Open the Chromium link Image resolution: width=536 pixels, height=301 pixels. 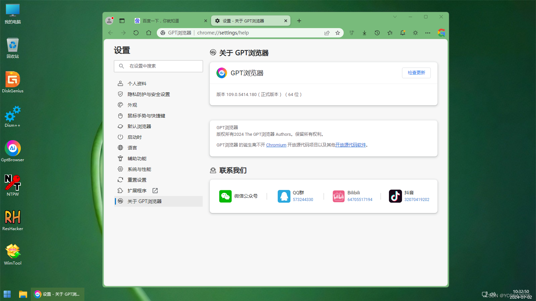[x=276, y=145]
